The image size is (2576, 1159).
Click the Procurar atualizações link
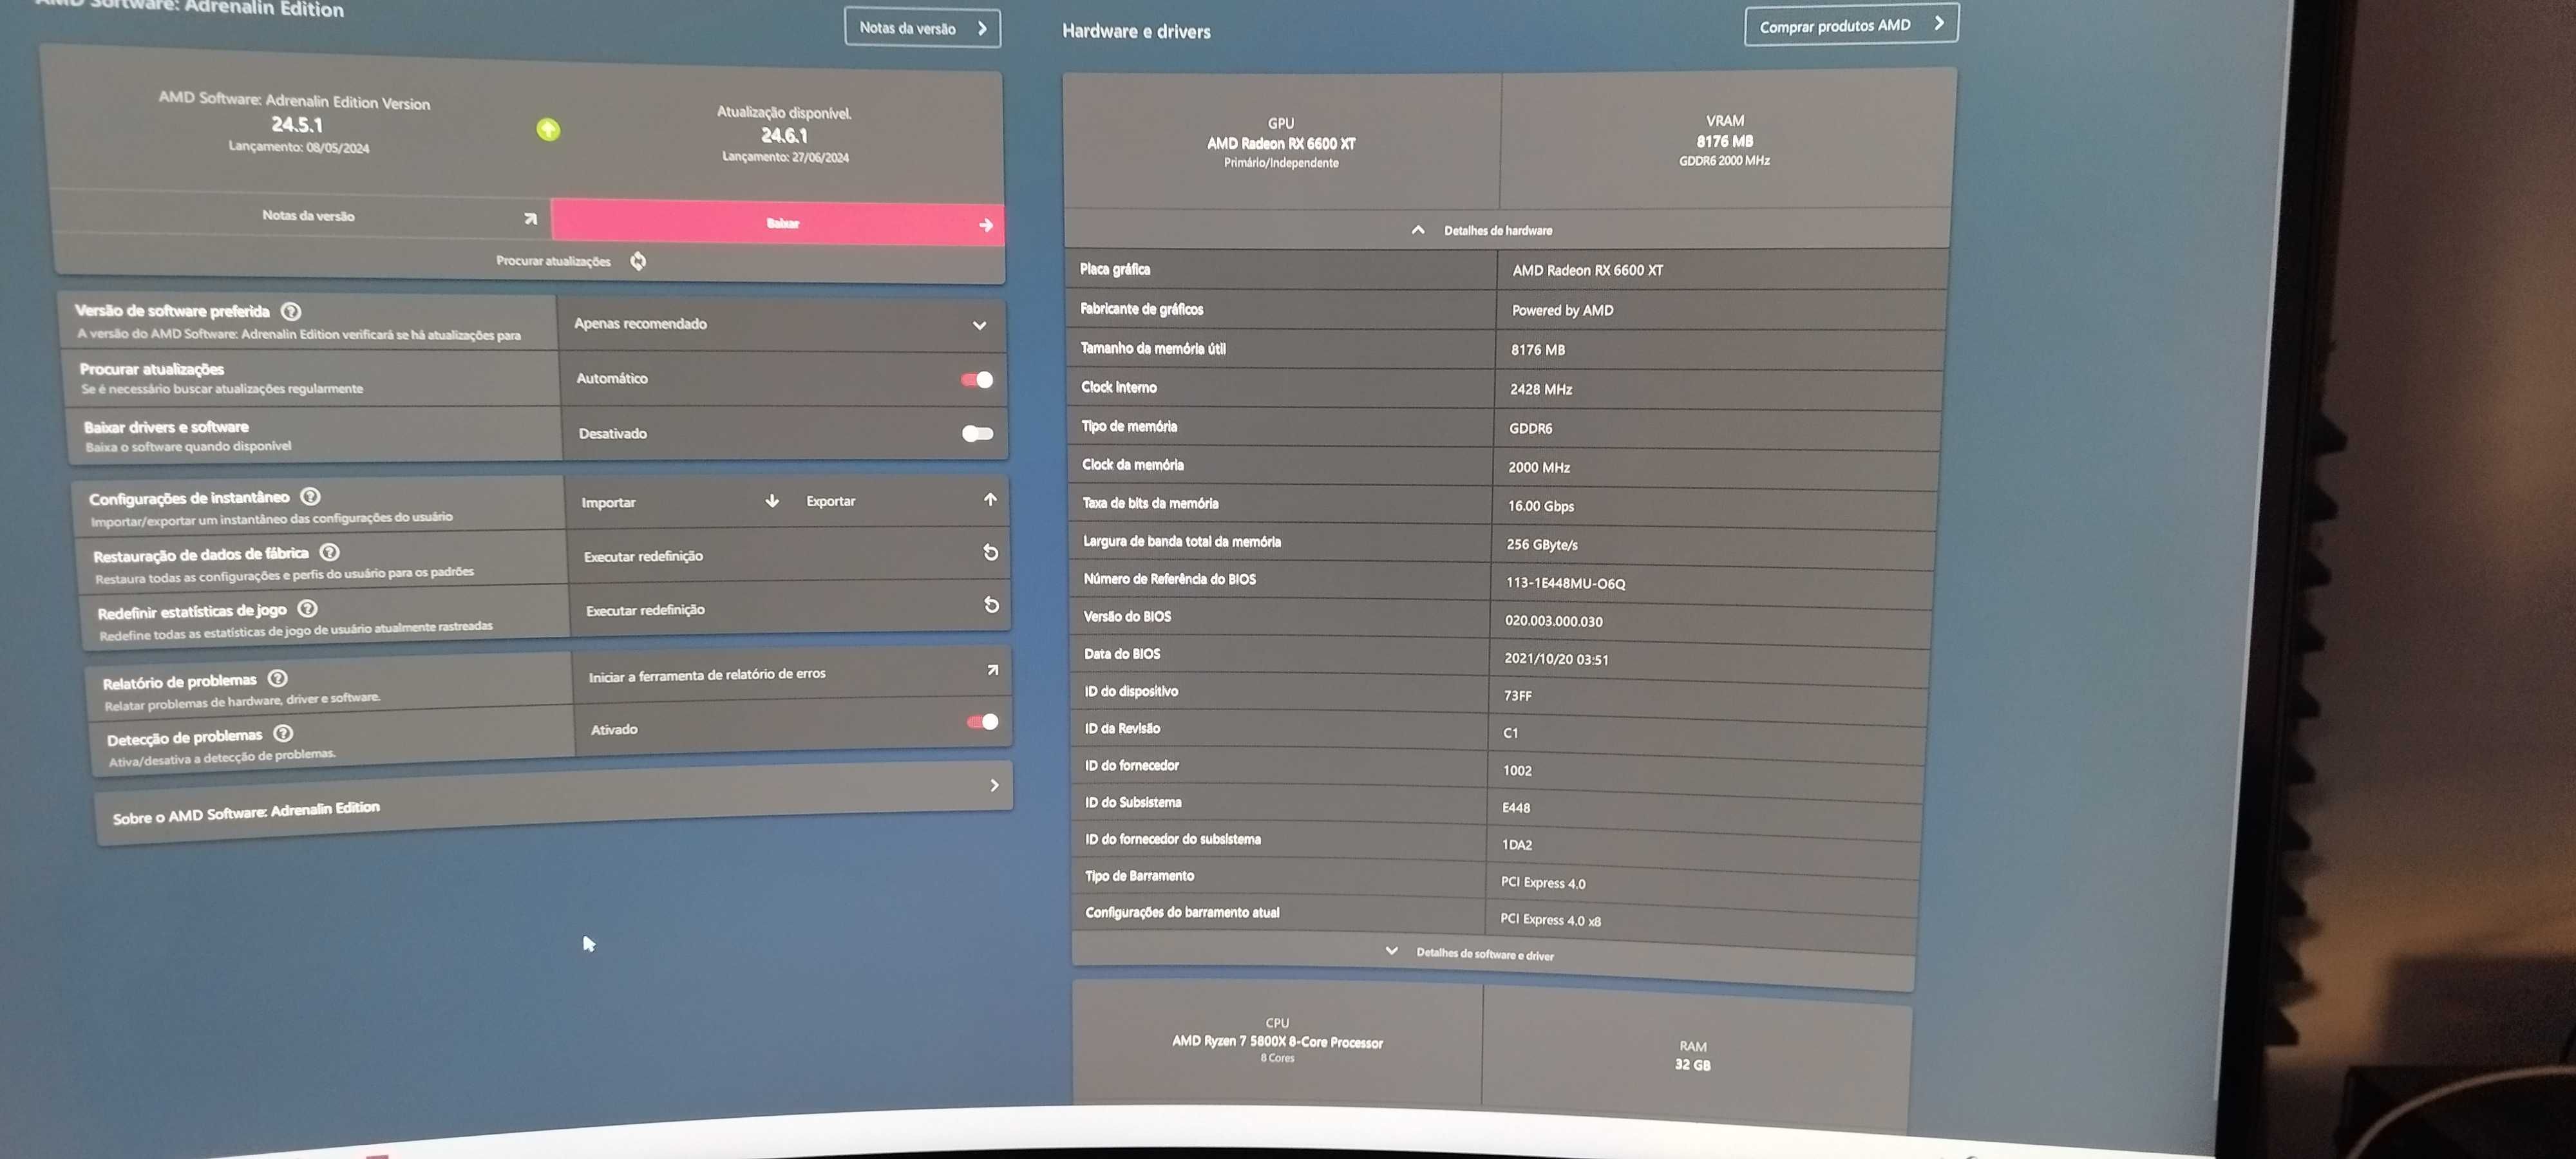553,261
